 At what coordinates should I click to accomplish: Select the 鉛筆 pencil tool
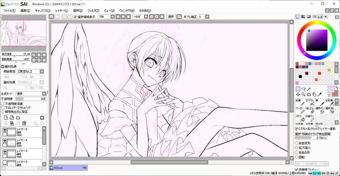300,103
